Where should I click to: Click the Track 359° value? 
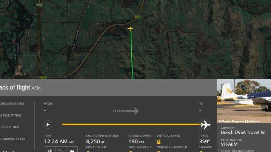[x=205, y=141]
